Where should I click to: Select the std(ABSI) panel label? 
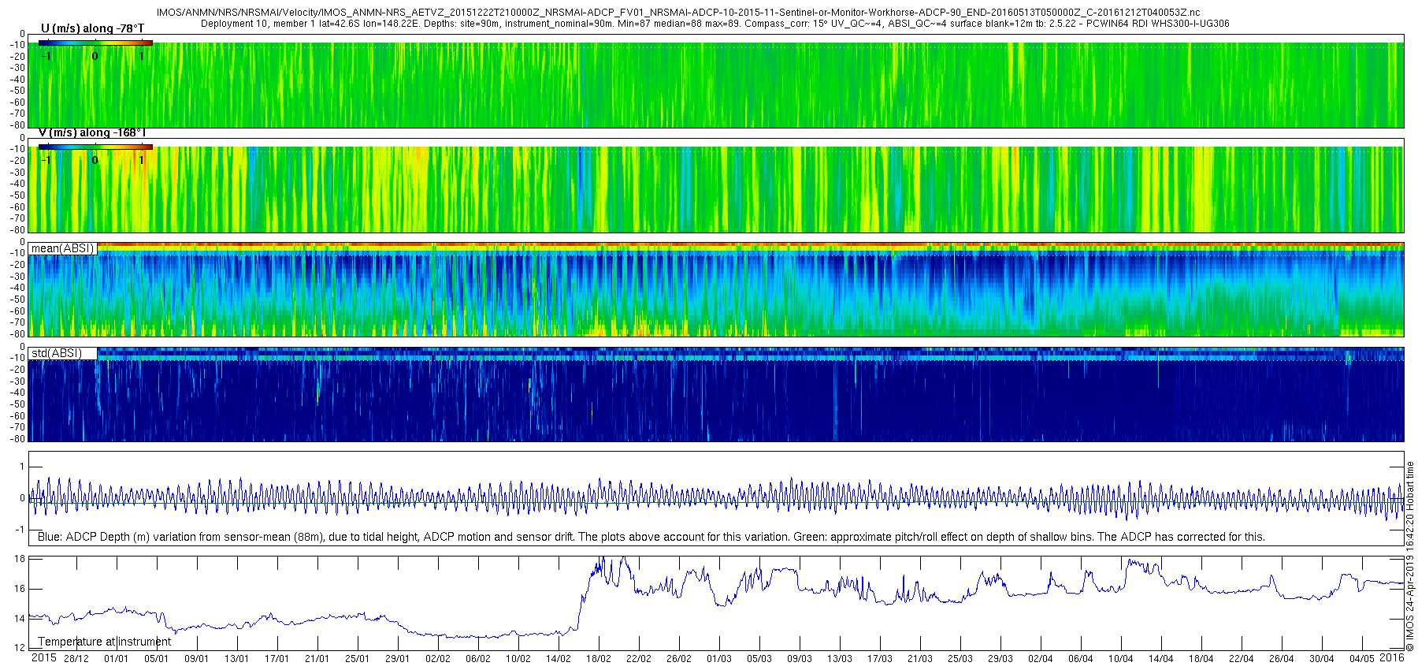click(x=57, y=352)
